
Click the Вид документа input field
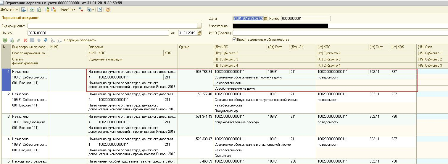pyautogui.click(x=112, y=26)
